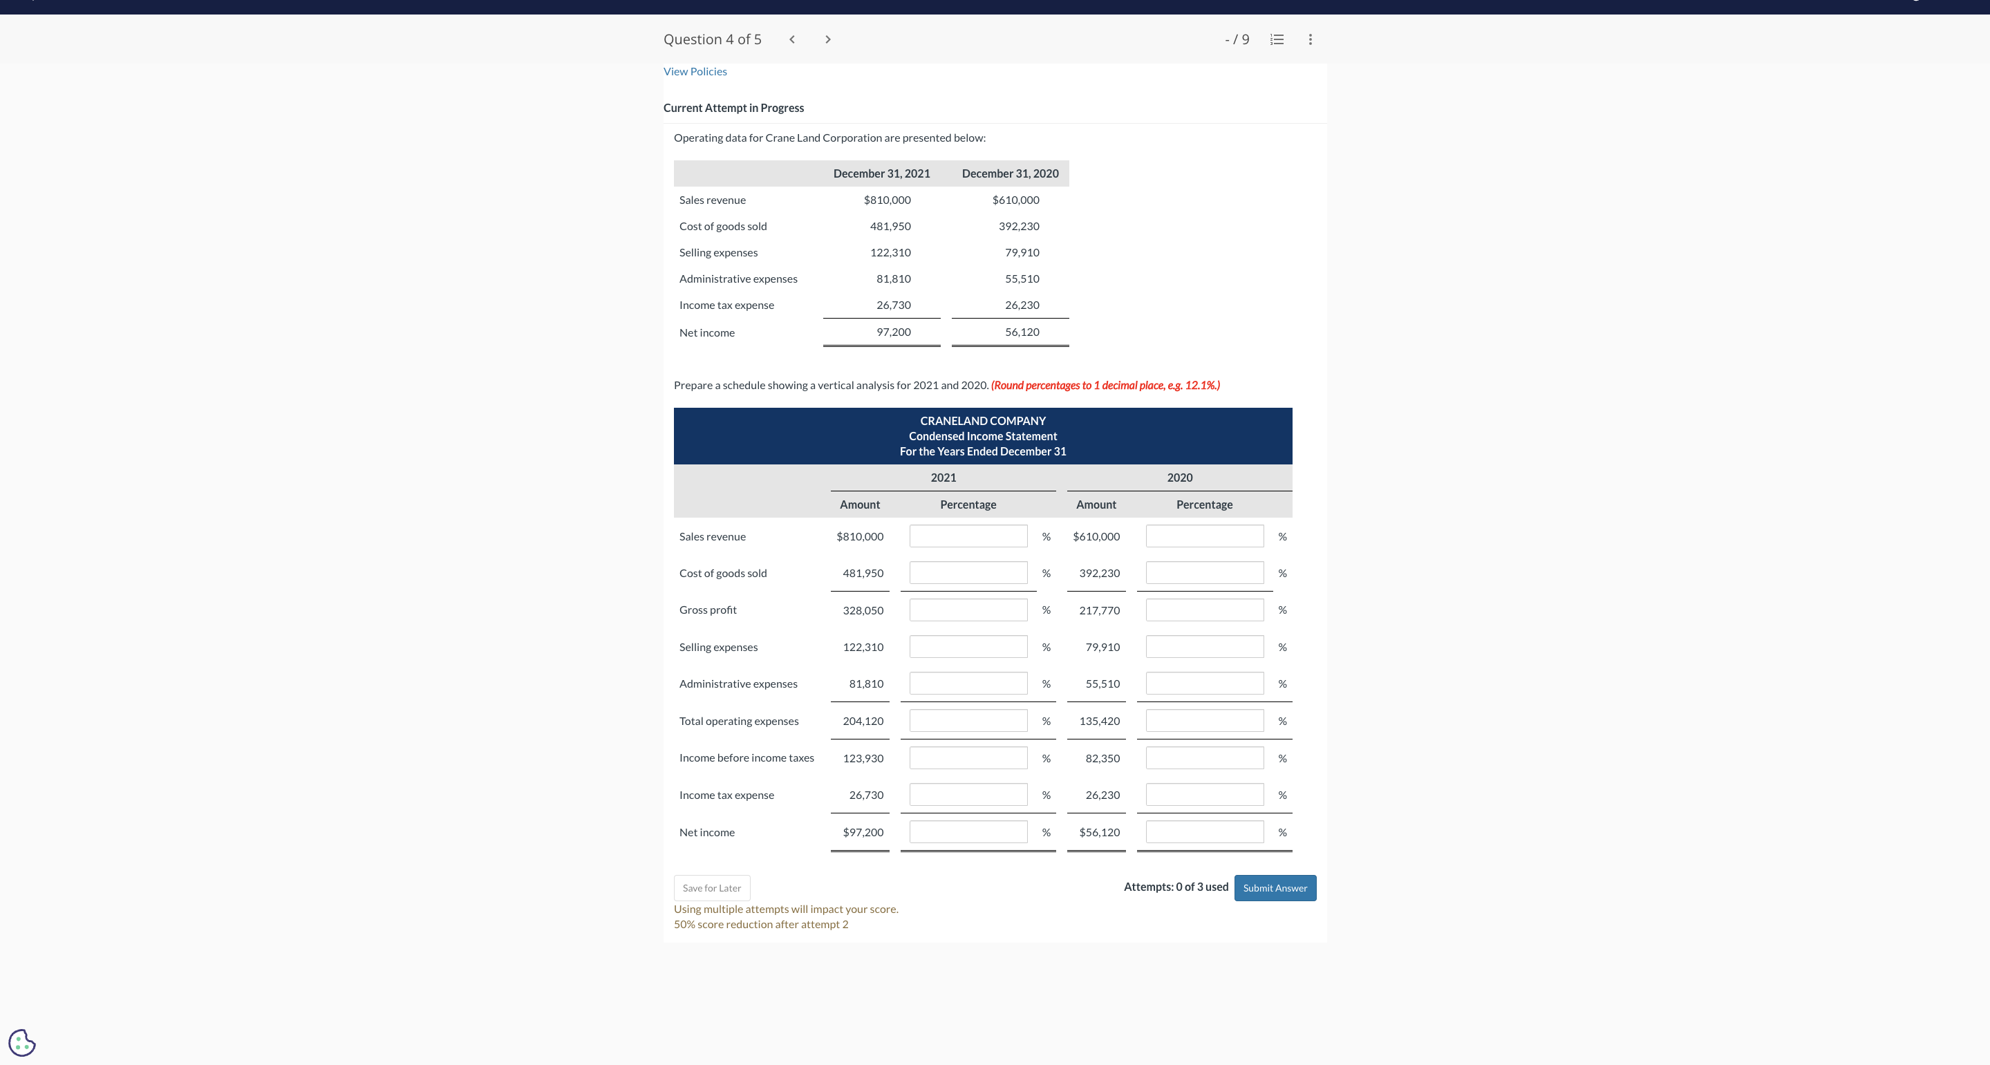
Task: Click the 2021 Cost of goods sold percentage box
Action: pyautogui.click(x=968, y=572)
